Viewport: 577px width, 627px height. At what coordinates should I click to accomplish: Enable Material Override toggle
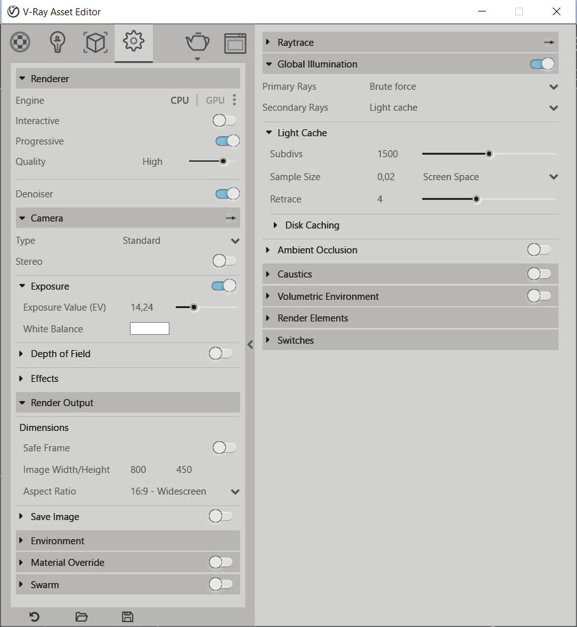pos(220,562)
